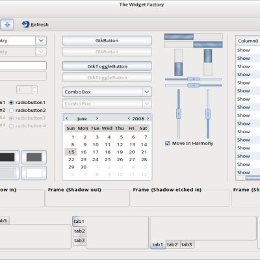The width and height of the screenshot is (260, 260).
Task: Switch to tab1 in vertical-tab notebook
Action: (x=79, y=221)
